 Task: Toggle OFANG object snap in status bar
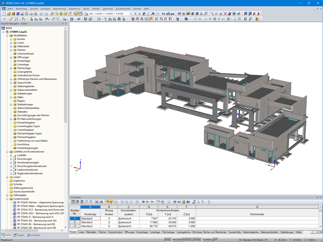point(197,240)
